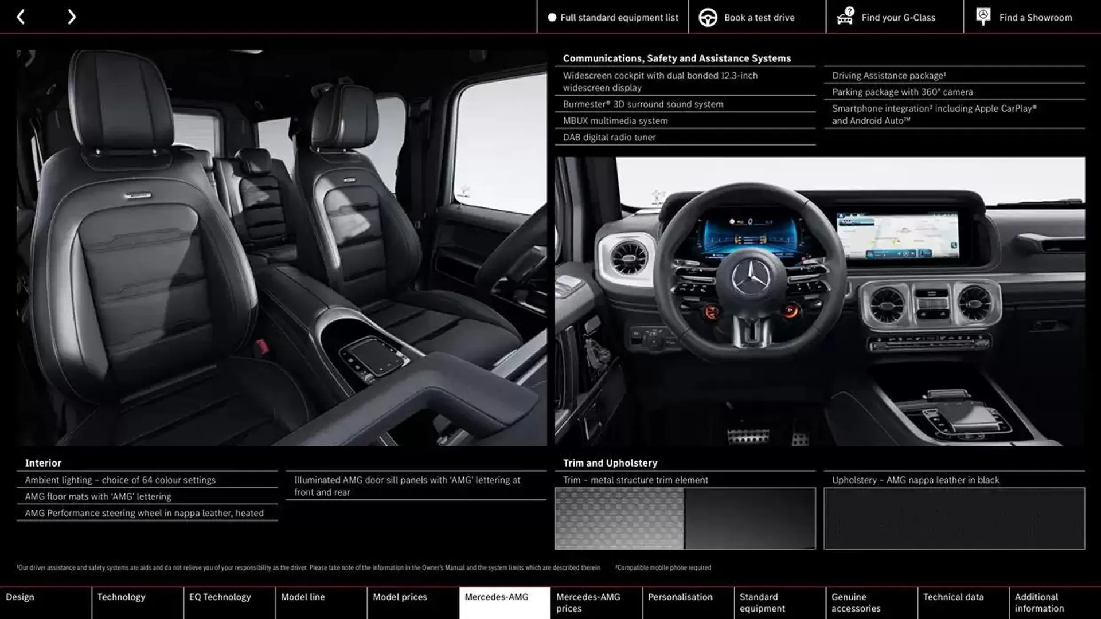Click the steering wheel icon for test drive
The image size is (1101, 619).
pyautogui.click(x=707, y=17)
